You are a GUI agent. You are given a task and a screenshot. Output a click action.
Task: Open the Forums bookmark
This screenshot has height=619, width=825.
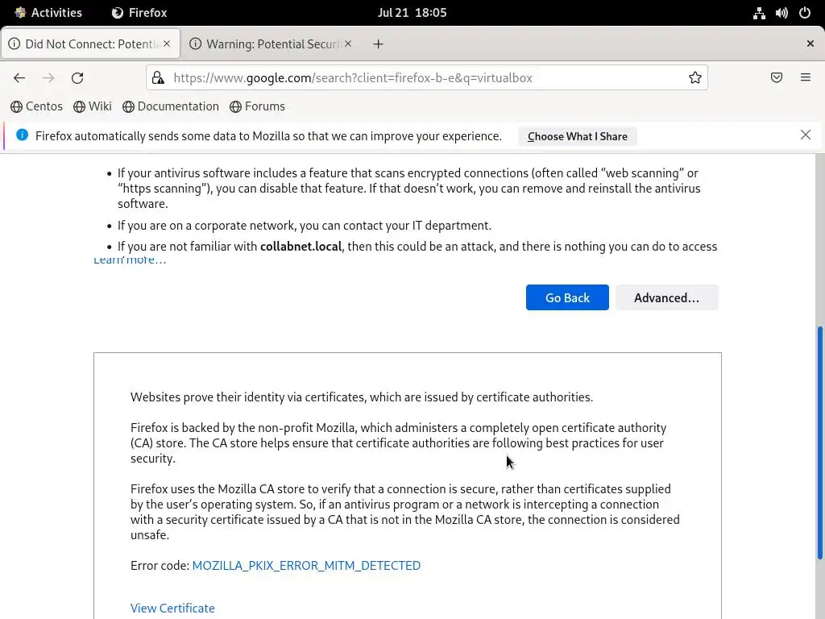point(257,106)
